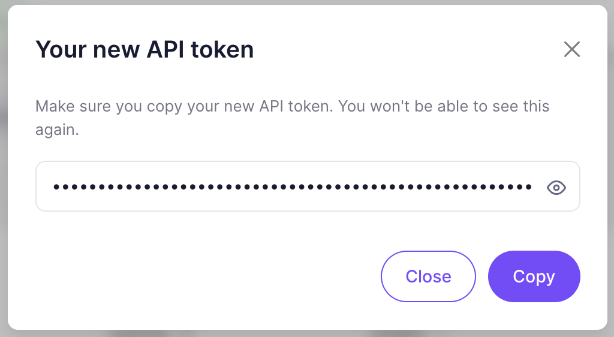
Task: Reveal the hidden API token with eye icon
Action: 556,187
